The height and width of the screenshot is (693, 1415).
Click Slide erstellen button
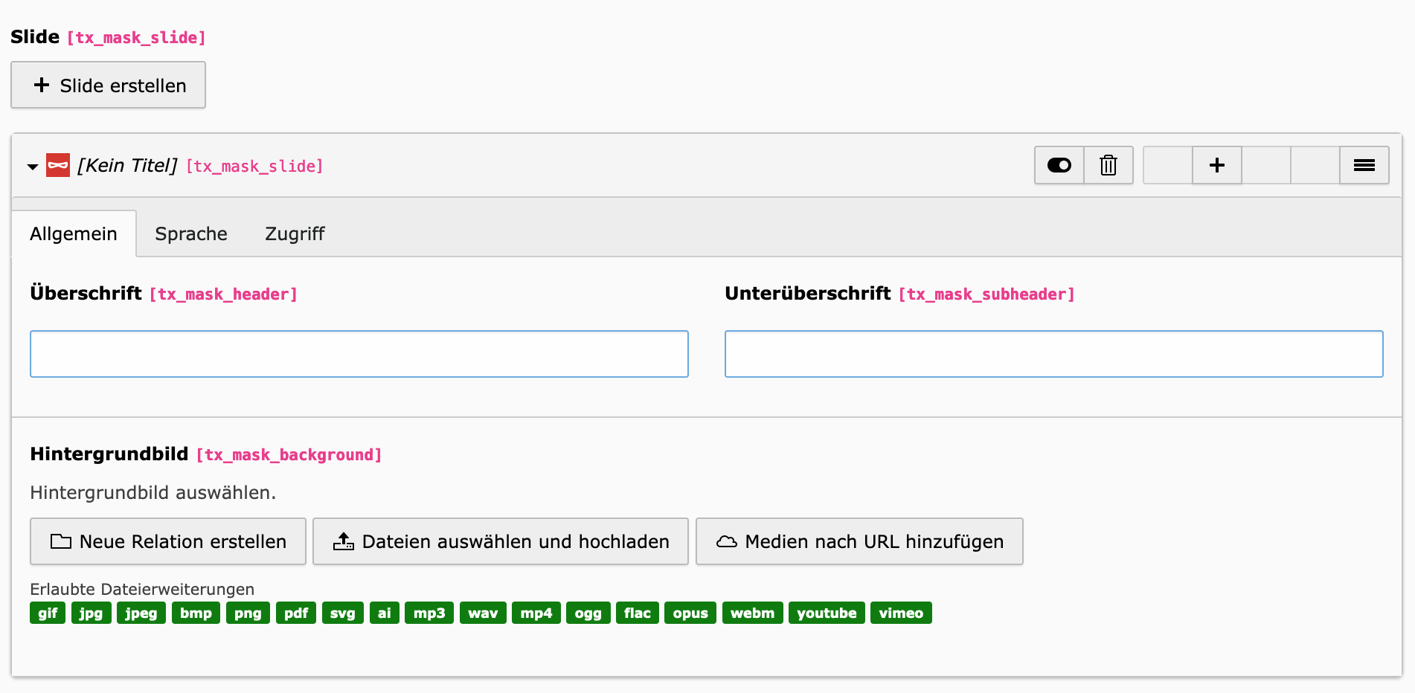109,86
